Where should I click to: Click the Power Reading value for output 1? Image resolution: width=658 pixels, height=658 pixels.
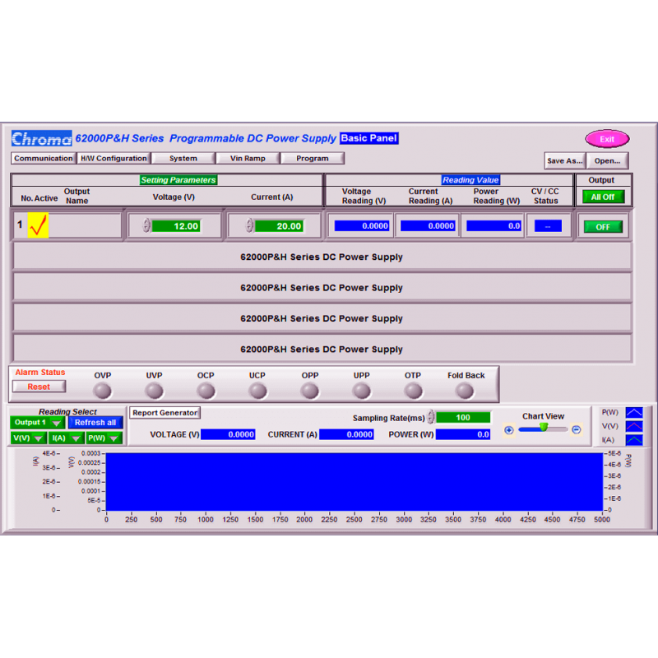click(493, 225)
